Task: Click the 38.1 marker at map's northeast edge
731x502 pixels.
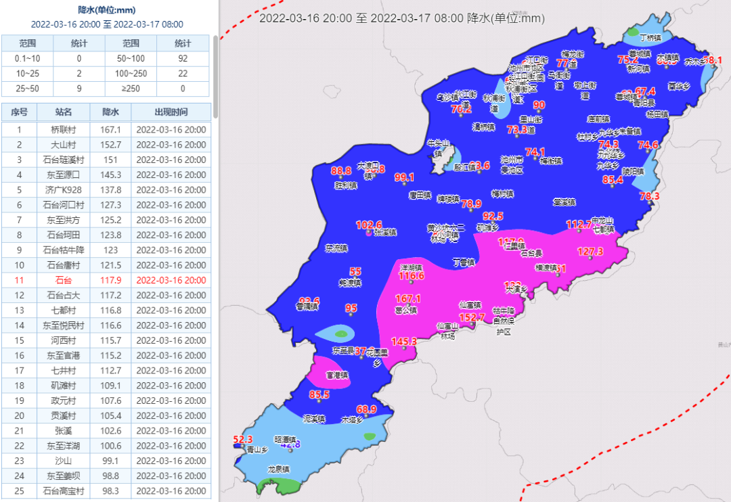Action: pos(712,60)
